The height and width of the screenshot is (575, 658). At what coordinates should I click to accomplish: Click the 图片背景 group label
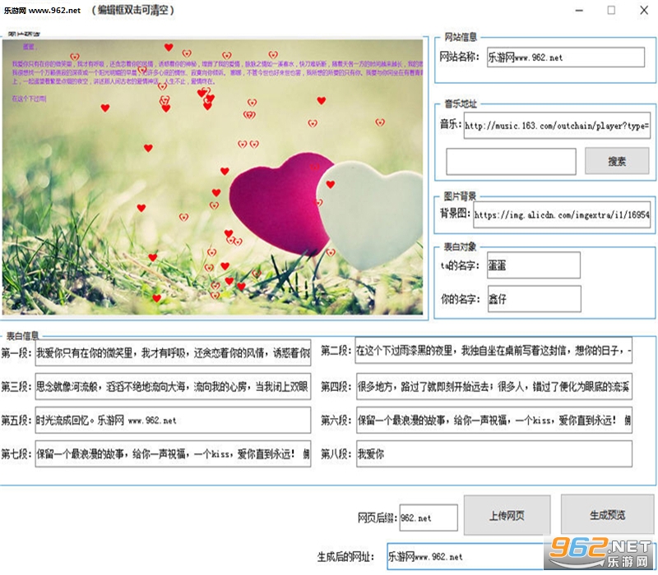(x=460, y=196)
